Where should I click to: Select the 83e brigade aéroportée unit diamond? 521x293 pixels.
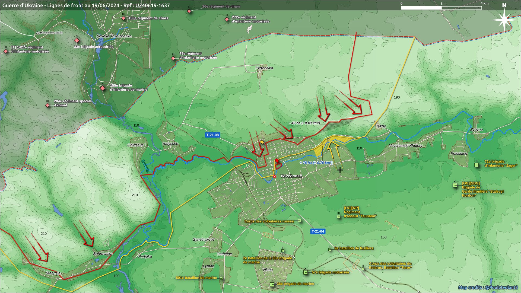[x=77, y=41]
